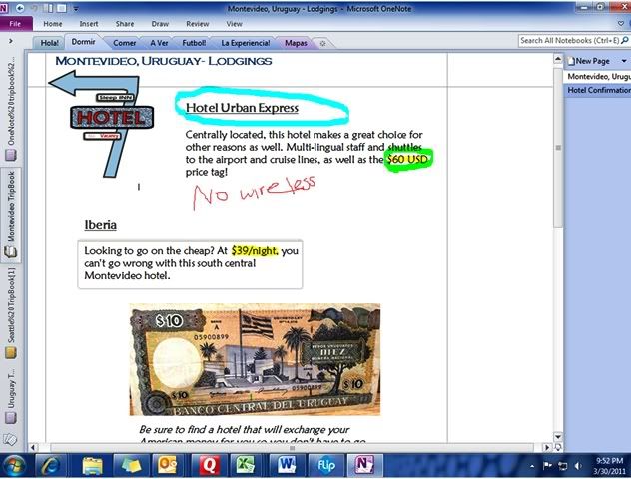Click the page title Montevideo, Uruguay - Lodgings
Image resolution: width=631 pixels, height=479 pixels.
pyautogui.click(x=164, y=61)
